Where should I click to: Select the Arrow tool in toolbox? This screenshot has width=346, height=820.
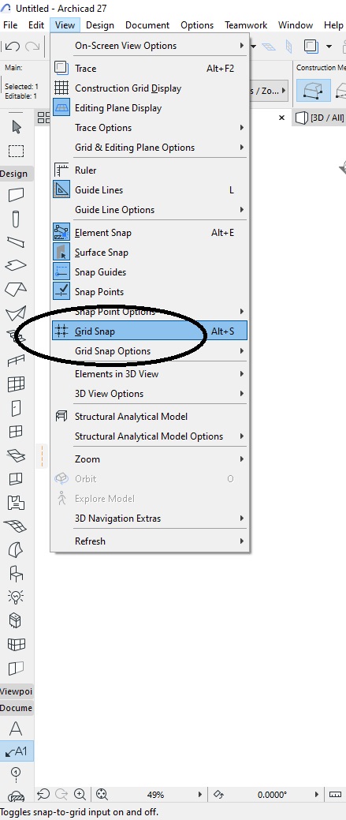point(17,127)
